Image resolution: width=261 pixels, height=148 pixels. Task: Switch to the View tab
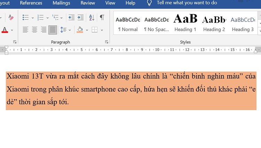110,3
